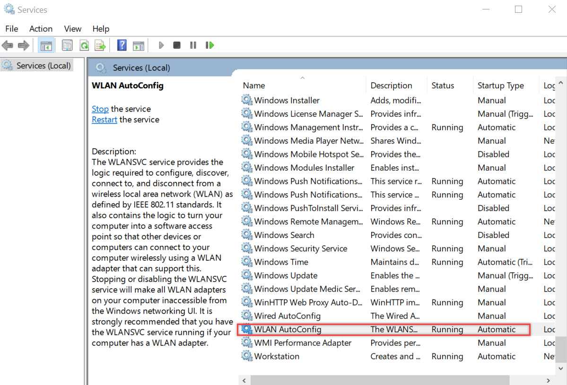567x385 pixels.
Task: Click the Refresh toolbar icon
Action: [x=84, y=45]
